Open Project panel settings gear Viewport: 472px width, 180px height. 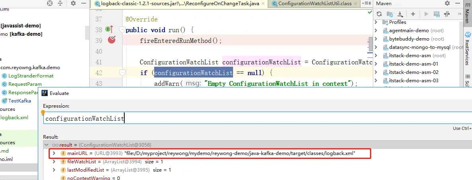point(73,3)
